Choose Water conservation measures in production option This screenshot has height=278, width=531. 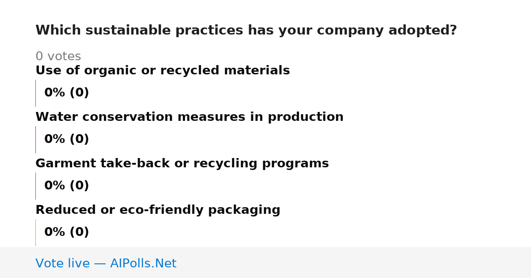pyautogui.click(x=189, y=117)
